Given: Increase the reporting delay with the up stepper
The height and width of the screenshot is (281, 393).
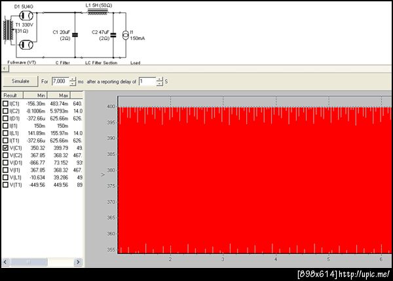Looking at the screenshot, I should tap(159, 79).
